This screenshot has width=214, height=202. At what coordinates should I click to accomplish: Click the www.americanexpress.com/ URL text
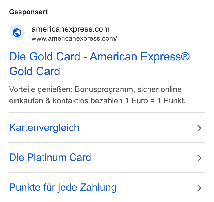pos(74,38)
